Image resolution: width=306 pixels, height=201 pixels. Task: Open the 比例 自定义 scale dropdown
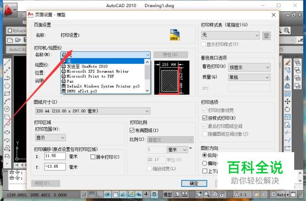pos(170,140)
